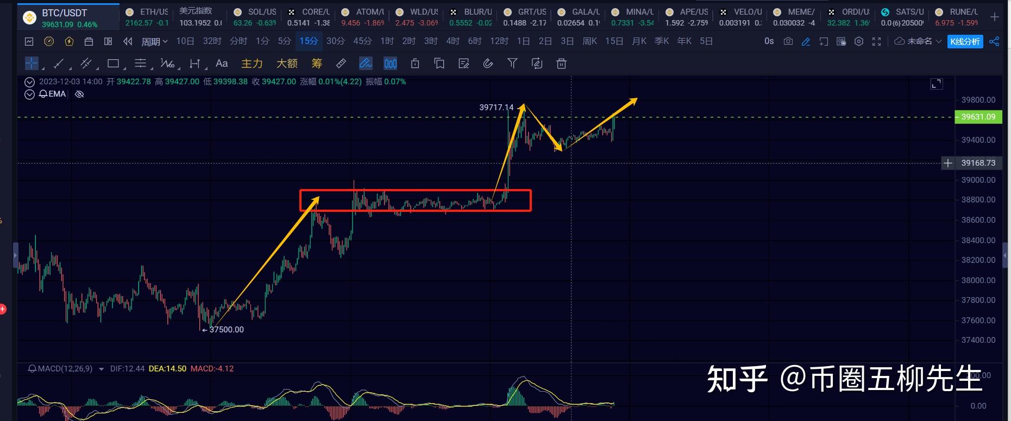The image size is (1011, 421).
Task: Select the horizontal lines Fibonacci tool
Action: 140,64
